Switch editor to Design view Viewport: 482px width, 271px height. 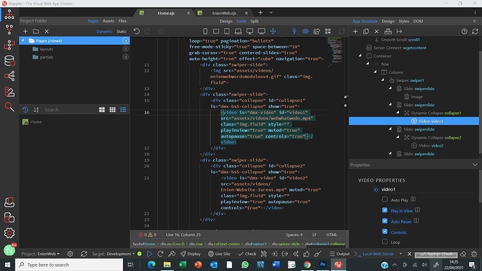point(226,21)
